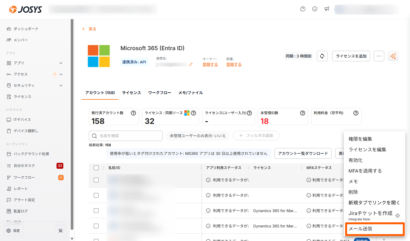Open announcements via the megaphone icon
The height and width of the screenshot is (241, 410).
pos(327,9)
